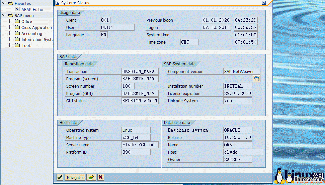Select the Tools tree item label
This screenshot has width=325, height=185.
(26, 45)
